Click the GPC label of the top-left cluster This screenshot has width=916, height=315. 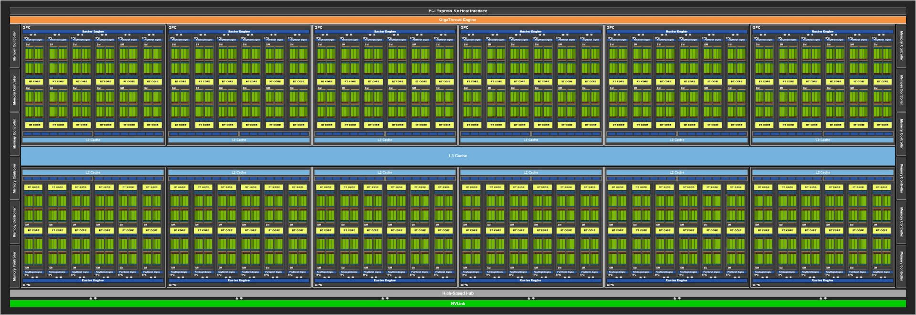coord(27,28)
